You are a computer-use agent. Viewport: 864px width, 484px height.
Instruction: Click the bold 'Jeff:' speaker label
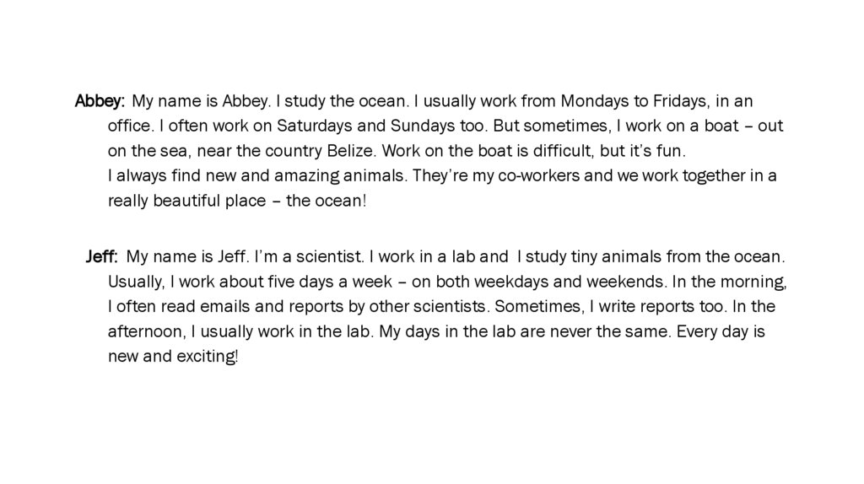click(102, 255)
